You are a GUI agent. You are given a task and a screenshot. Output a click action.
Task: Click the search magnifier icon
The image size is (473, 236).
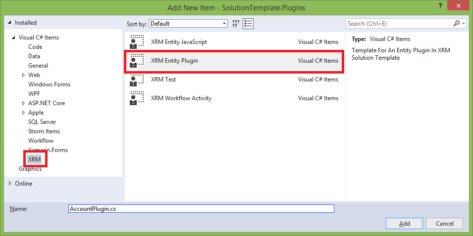click(x=457, y=23)
